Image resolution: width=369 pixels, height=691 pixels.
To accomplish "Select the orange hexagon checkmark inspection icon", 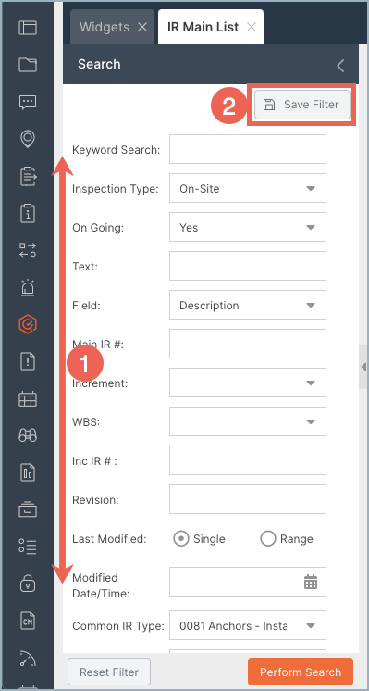I will click(28, 325).
